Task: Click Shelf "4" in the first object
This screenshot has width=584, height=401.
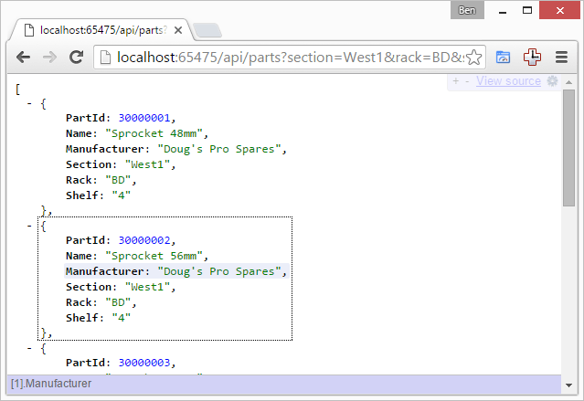Action: pyautogui.click(x=122, y=195)
